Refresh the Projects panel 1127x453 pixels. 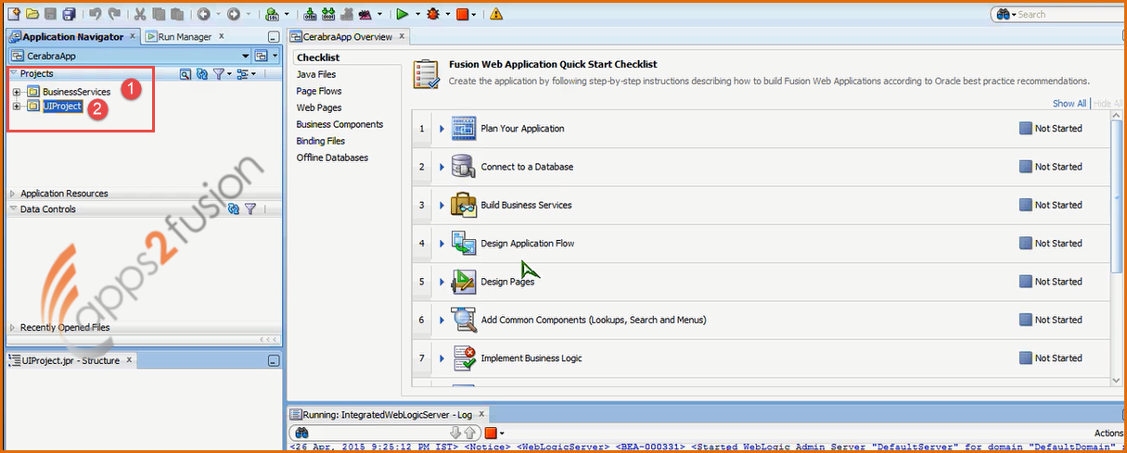[x=201, y=74]
